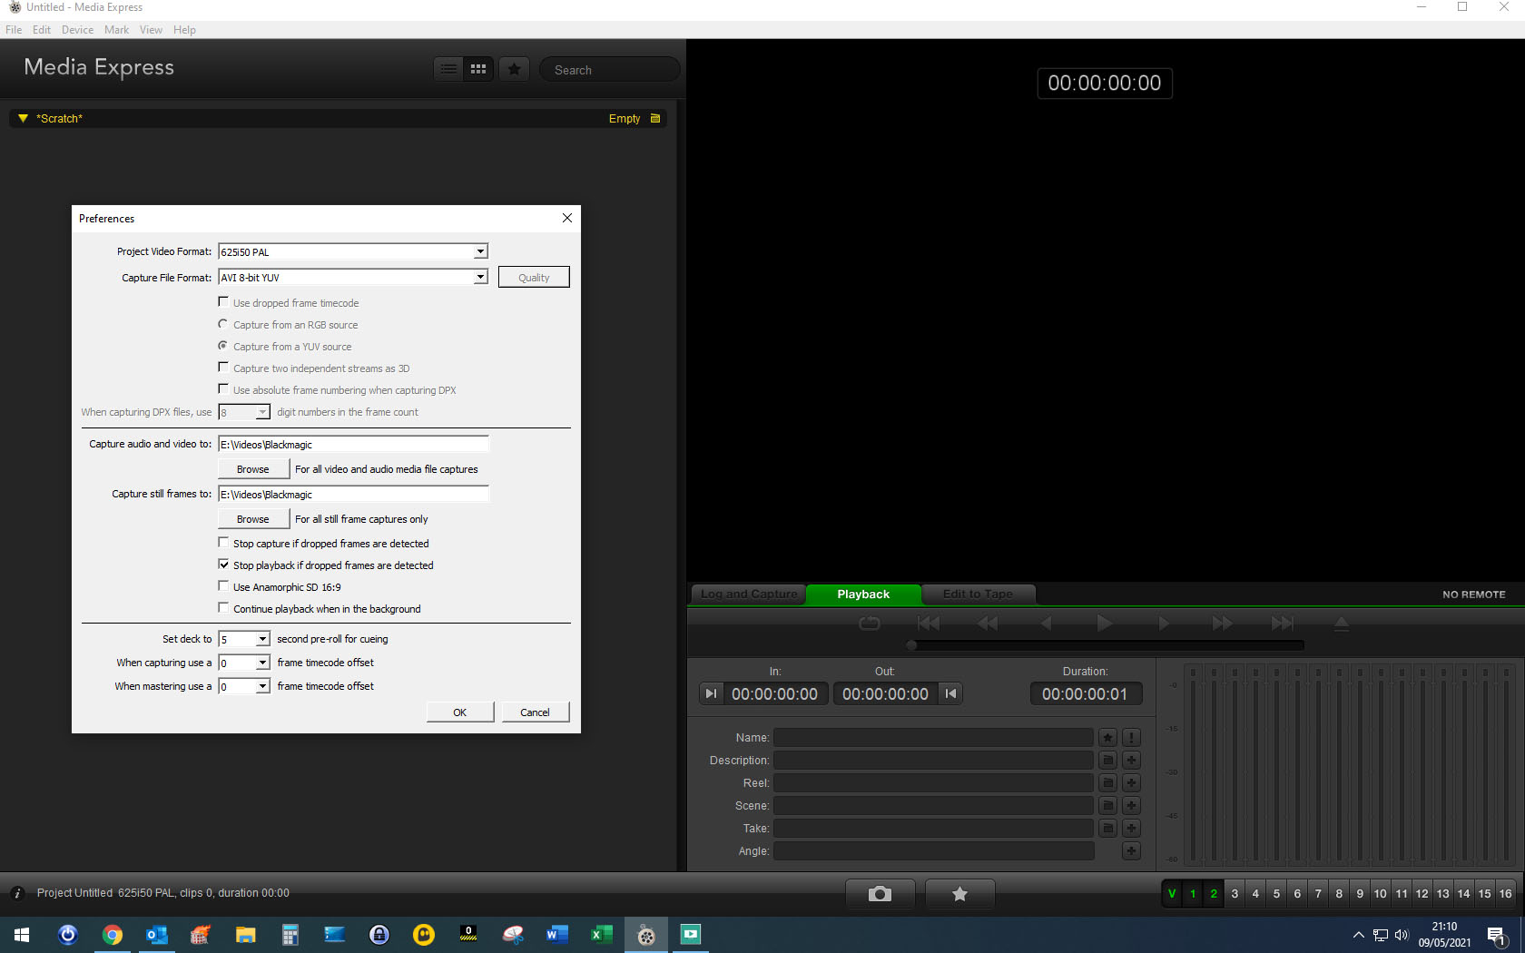The width and height of the screenshot is (1525, 953).
Task: Increment Take field with plus icon
Action: click(x=1131, y=829)
